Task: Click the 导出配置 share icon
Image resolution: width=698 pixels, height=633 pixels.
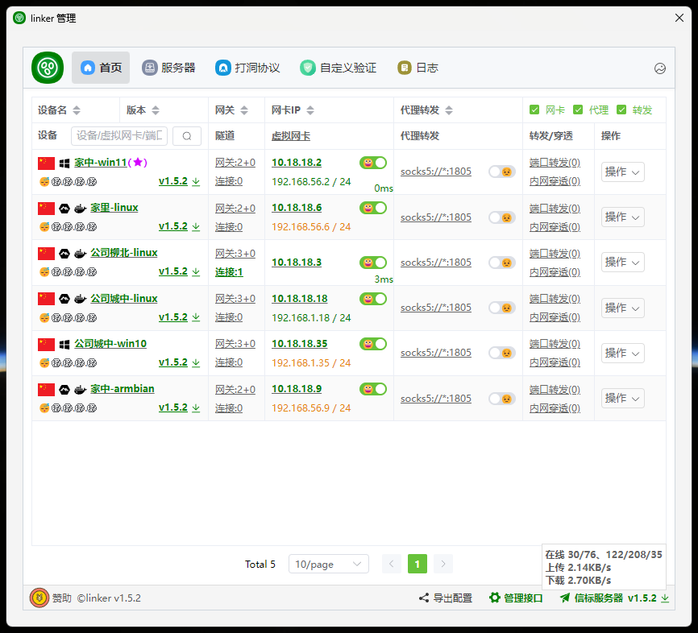Action: coord(424,598)
